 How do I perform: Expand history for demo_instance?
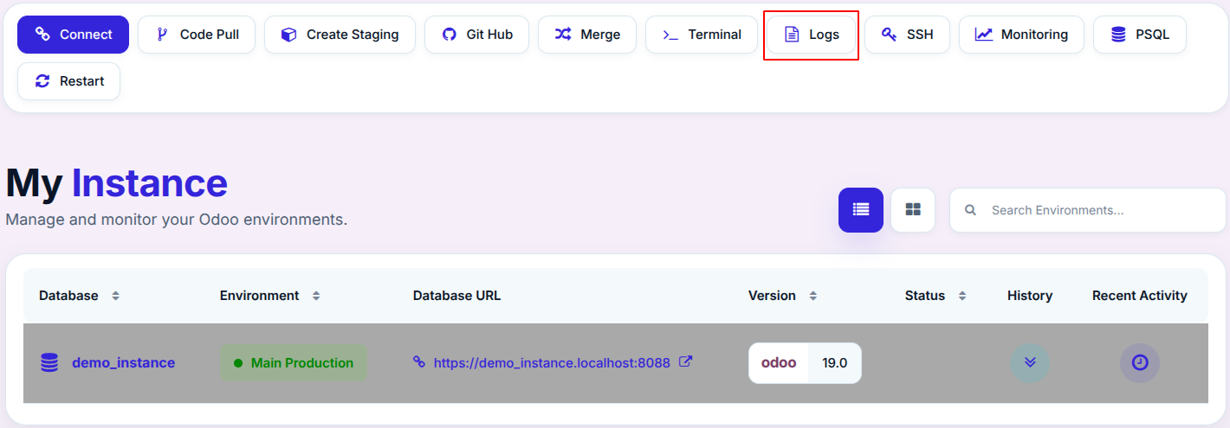tap(1030, 363)
